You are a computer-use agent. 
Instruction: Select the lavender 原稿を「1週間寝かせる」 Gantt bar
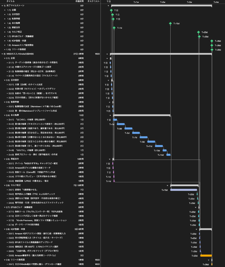(184, 190)
